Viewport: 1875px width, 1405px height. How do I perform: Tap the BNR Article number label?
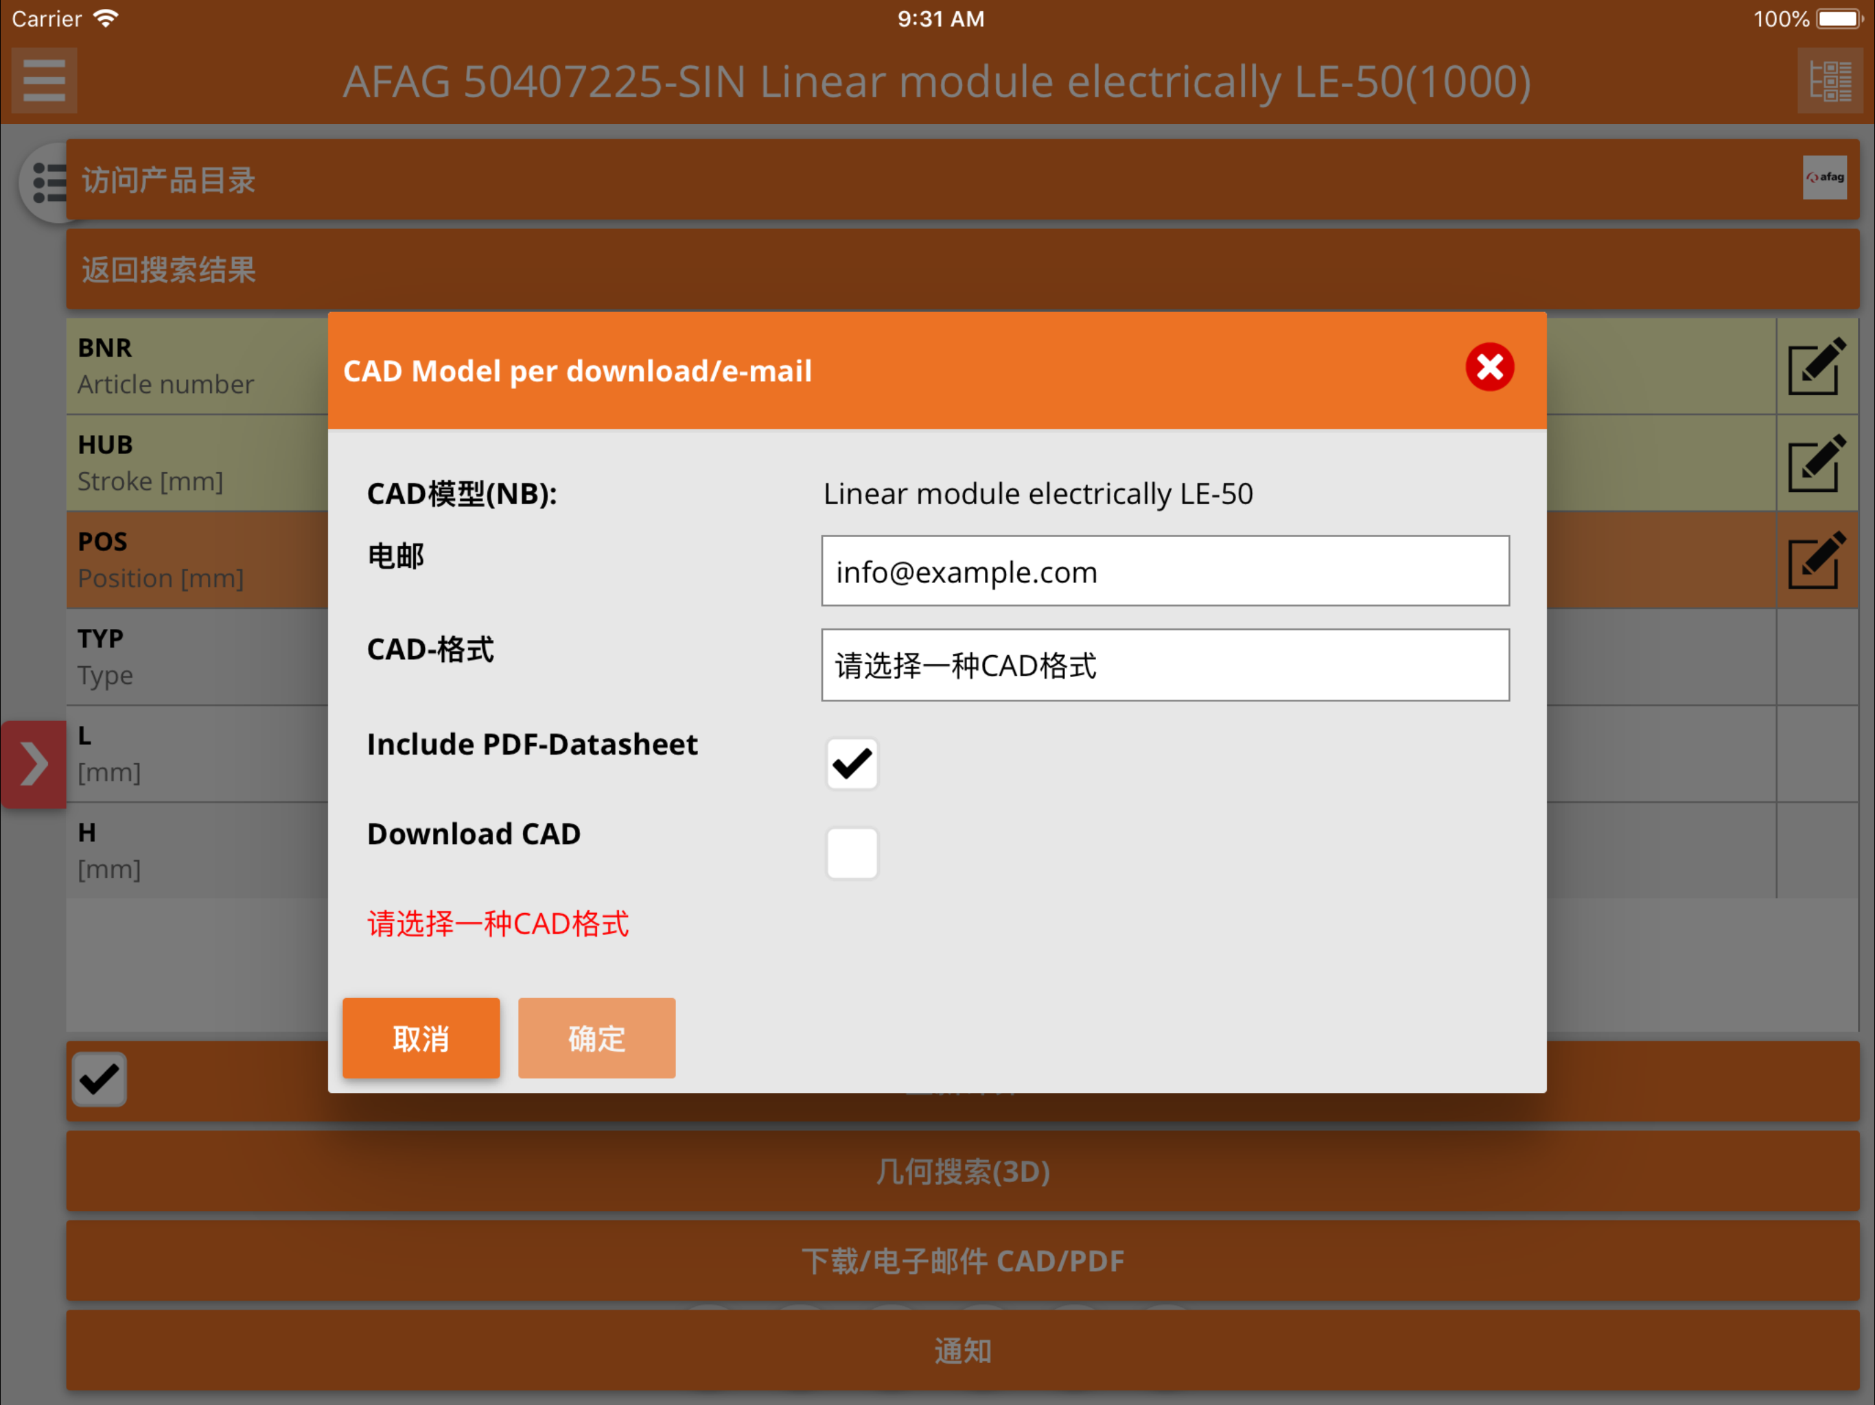pos(166,366)
